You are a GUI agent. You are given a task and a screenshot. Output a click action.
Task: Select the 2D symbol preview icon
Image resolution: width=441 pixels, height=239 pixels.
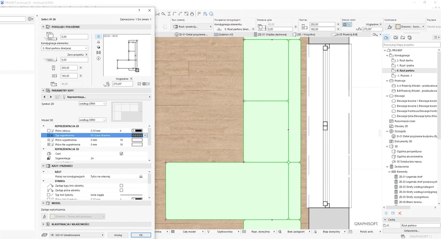point(98,37)
